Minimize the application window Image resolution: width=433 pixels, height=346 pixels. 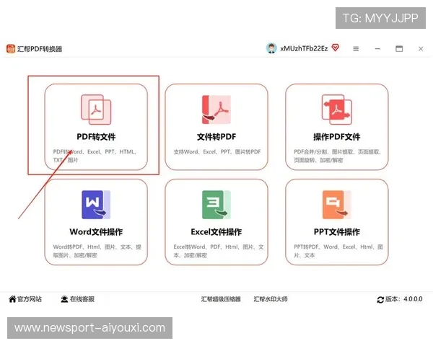pyautogui.click(x=377, y=49)
